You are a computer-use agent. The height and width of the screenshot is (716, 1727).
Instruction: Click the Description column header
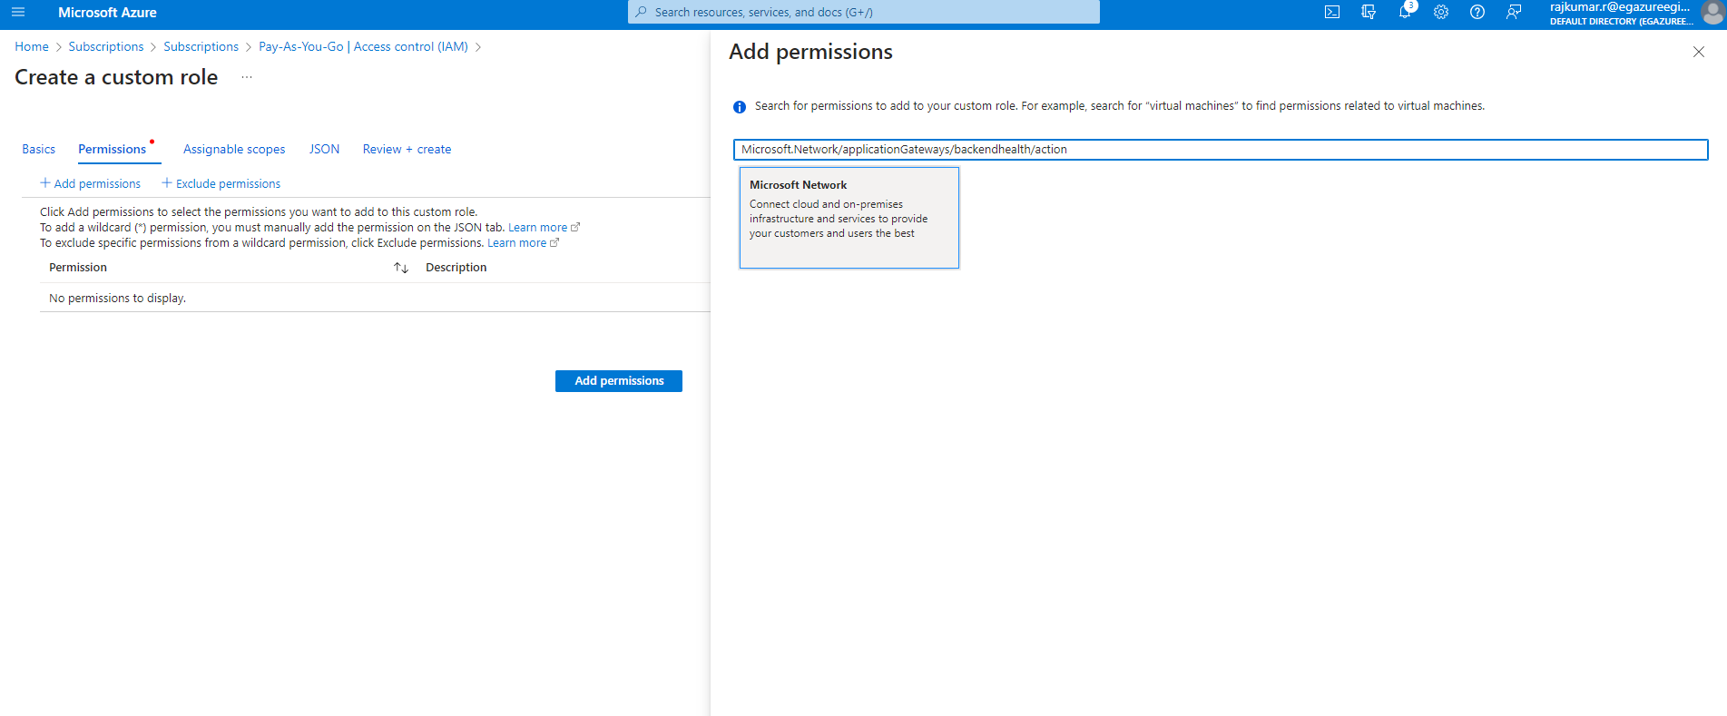pos(456,268)
